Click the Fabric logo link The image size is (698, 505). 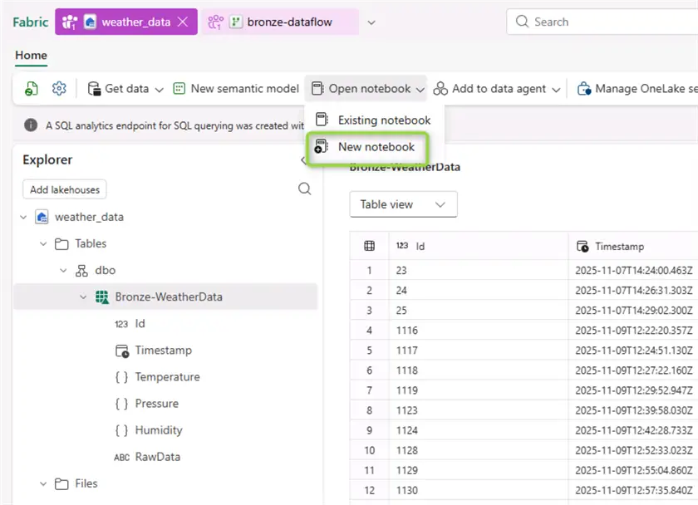(30, 22)
